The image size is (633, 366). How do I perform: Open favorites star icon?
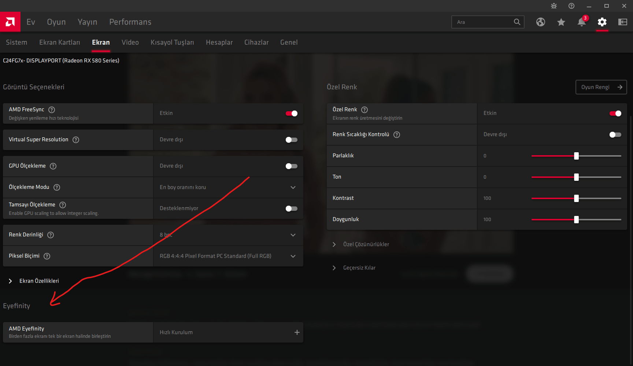point(561,22)
